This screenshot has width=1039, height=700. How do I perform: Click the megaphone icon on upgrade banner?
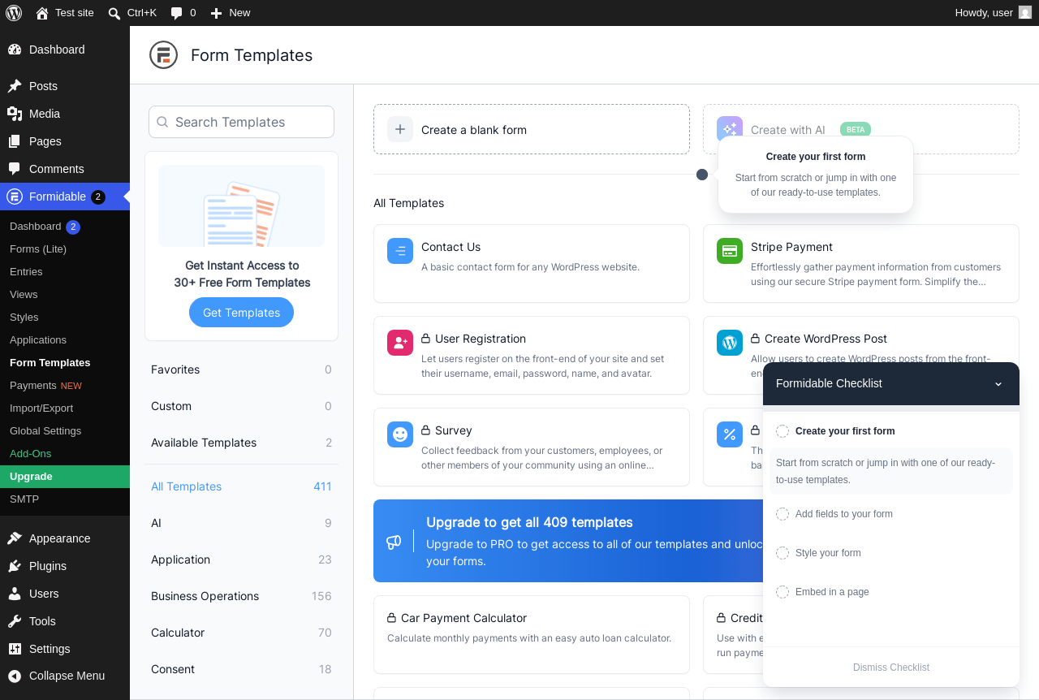(x=394, y=541)
